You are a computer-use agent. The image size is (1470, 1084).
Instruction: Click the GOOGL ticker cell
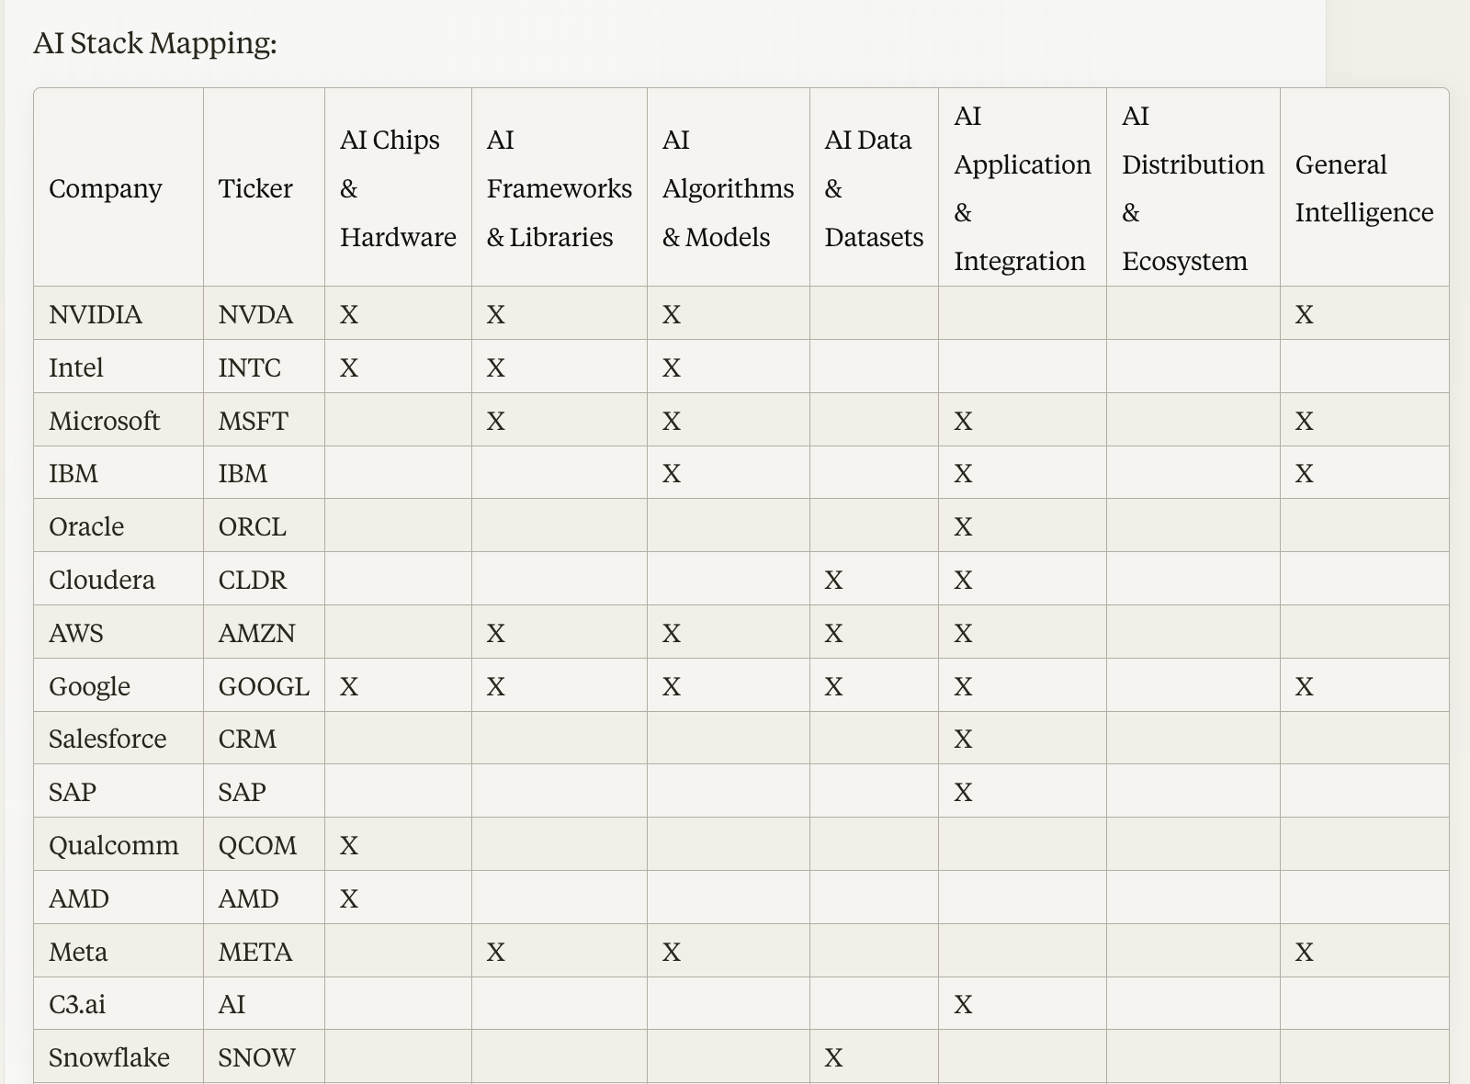tap(264, 686)
